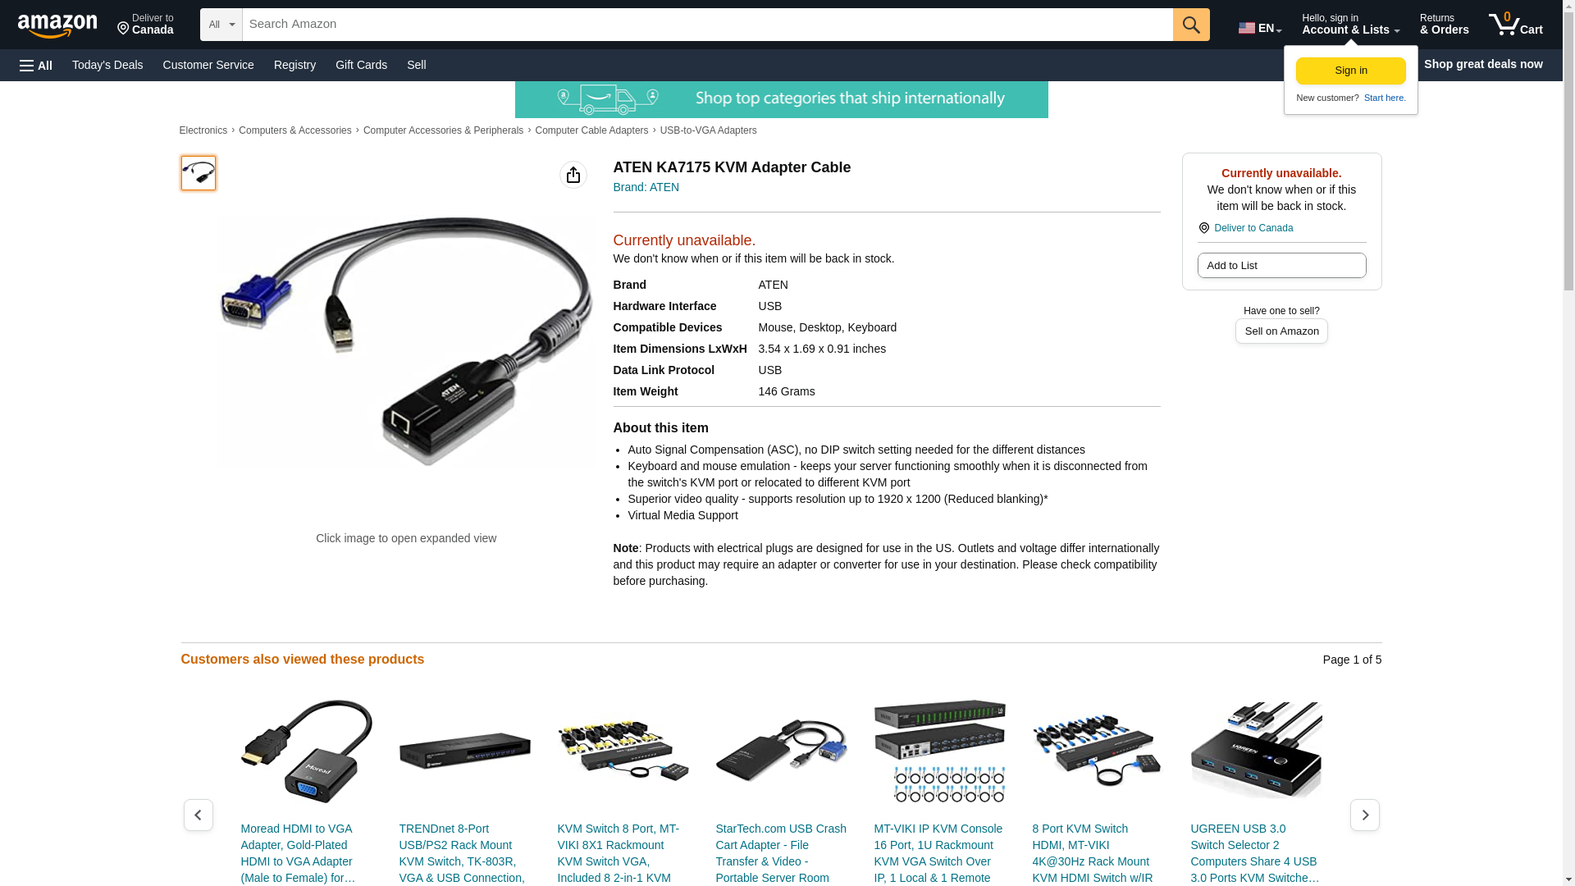Open Today's Deals from the nav bar
This screenshot has height=886, width=1575.
(107, 65)
